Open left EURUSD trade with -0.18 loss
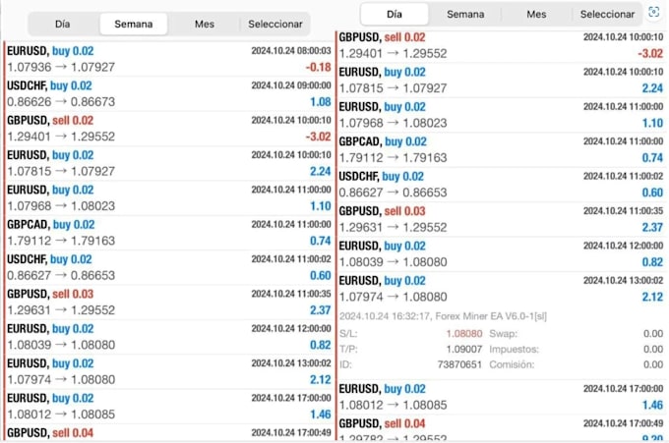Viewport: 669px width, 443px height. (169, 59)
